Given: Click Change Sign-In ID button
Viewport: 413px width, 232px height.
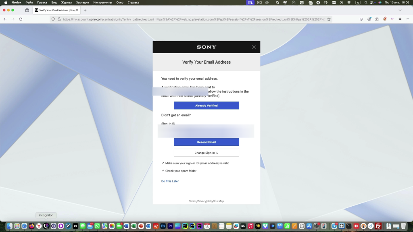Looking at the screenshot, I should tap(206, 153).
